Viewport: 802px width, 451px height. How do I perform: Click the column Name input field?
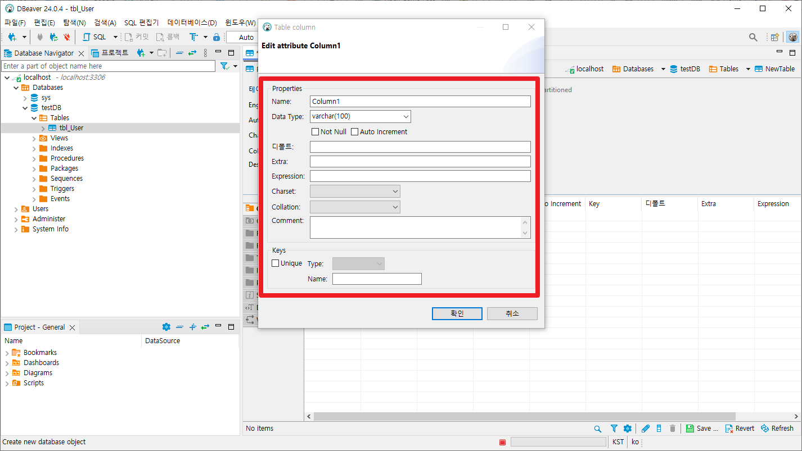click(x=420, y=102)
